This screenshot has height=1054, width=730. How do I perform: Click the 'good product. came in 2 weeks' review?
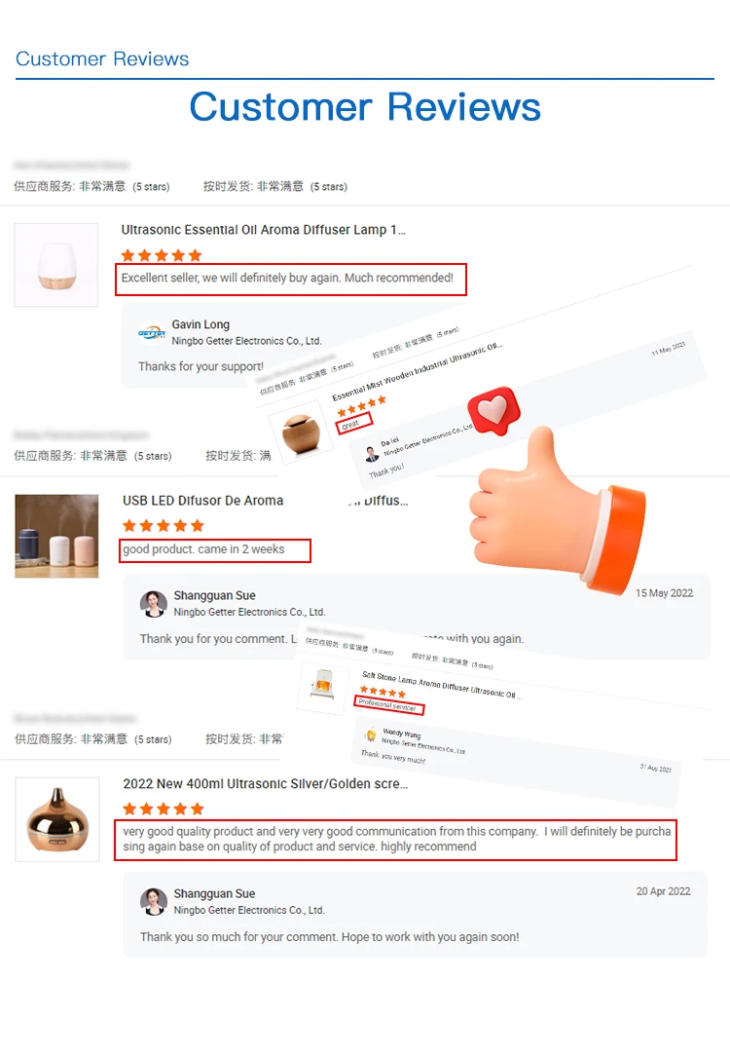click(203, 549)
